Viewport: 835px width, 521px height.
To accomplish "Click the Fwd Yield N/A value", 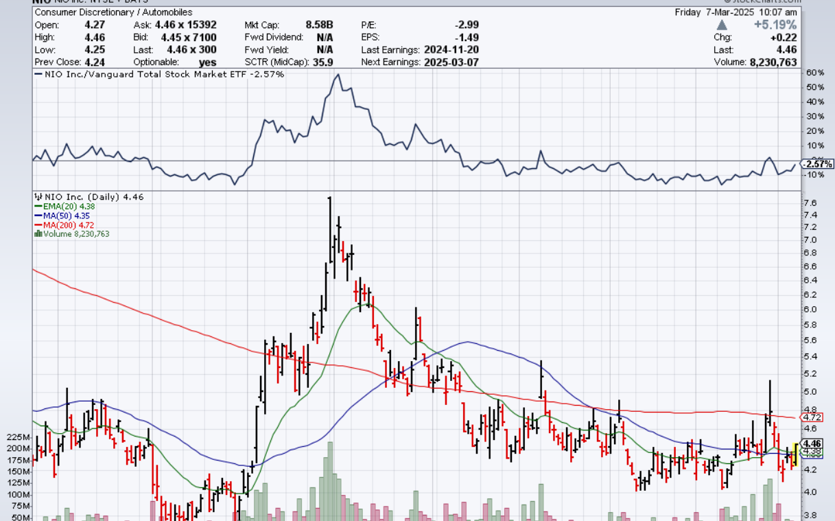I will (325, 49).
